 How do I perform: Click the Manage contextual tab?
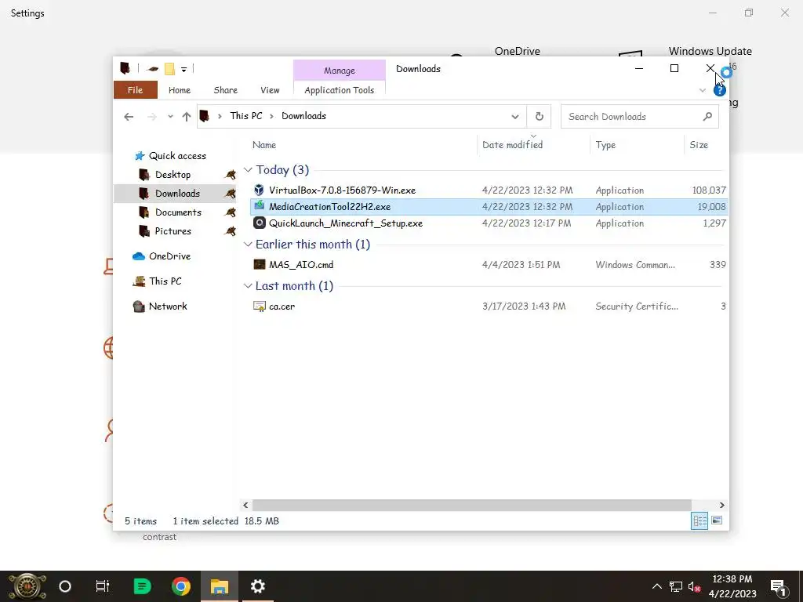point(339,70)
